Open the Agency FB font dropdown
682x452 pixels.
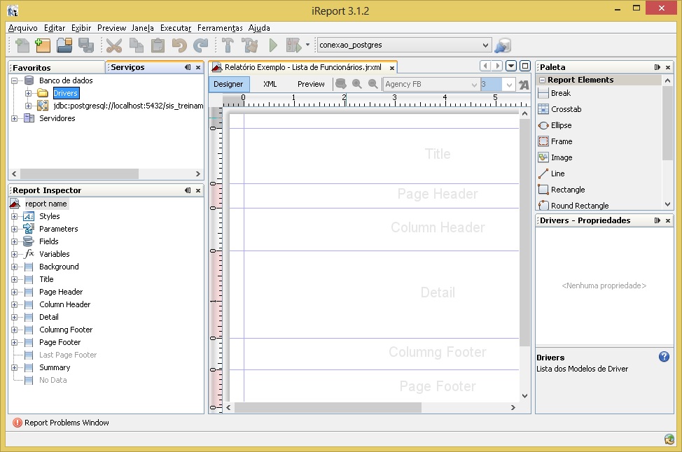point(473,84)
